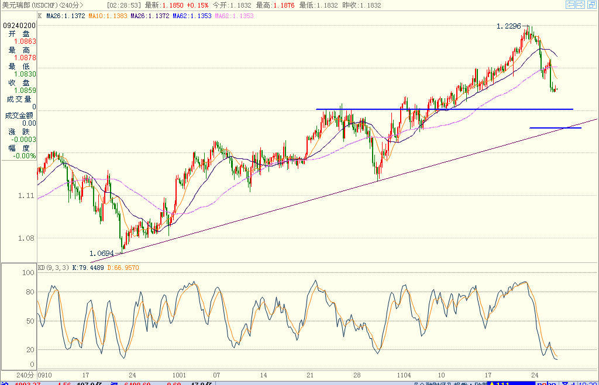599x385 pixels.
Task: Click the KD(9,3,3) indicator label
Action: (53, 268)
